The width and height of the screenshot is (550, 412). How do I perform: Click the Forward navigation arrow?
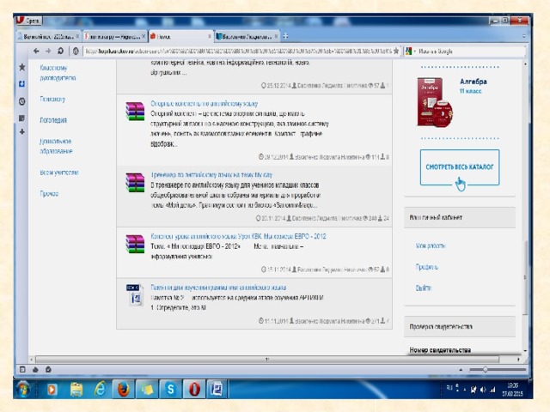tap(48, 51)
